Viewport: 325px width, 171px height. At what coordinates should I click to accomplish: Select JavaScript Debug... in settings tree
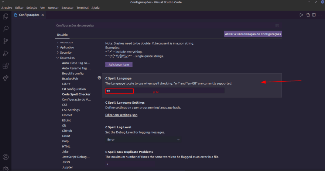(76, 157)
